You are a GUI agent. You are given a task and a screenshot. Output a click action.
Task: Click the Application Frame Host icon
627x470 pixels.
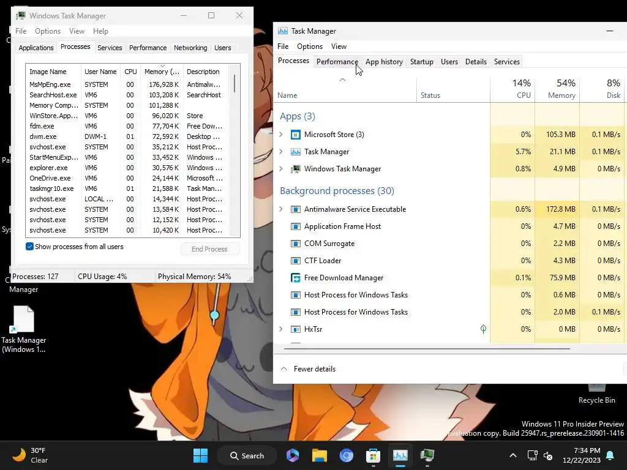click(295, 226)
